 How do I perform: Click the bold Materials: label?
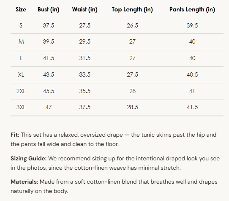pyautogui.click(x=25, y=182)
